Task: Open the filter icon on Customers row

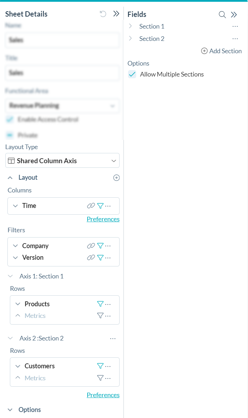Action: 100,366
